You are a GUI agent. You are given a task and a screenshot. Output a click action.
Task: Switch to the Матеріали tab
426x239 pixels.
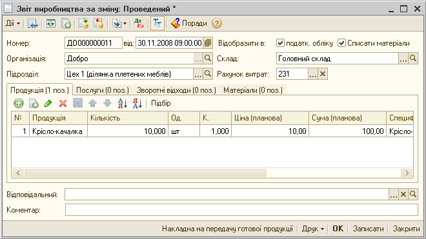(253, 90)
